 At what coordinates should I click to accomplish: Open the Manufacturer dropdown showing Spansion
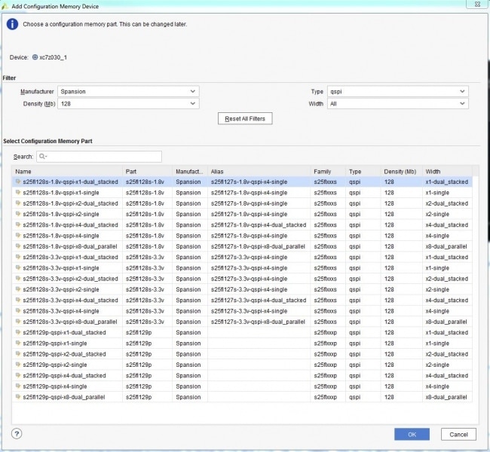[128, 91]
